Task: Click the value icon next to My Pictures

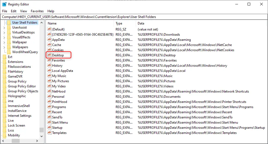Action: (49, 81)
